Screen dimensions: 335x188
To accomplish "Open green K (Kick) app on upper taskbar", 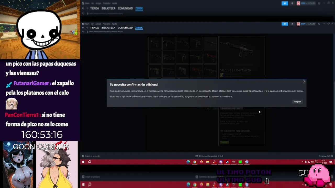I will coord(240,162).
